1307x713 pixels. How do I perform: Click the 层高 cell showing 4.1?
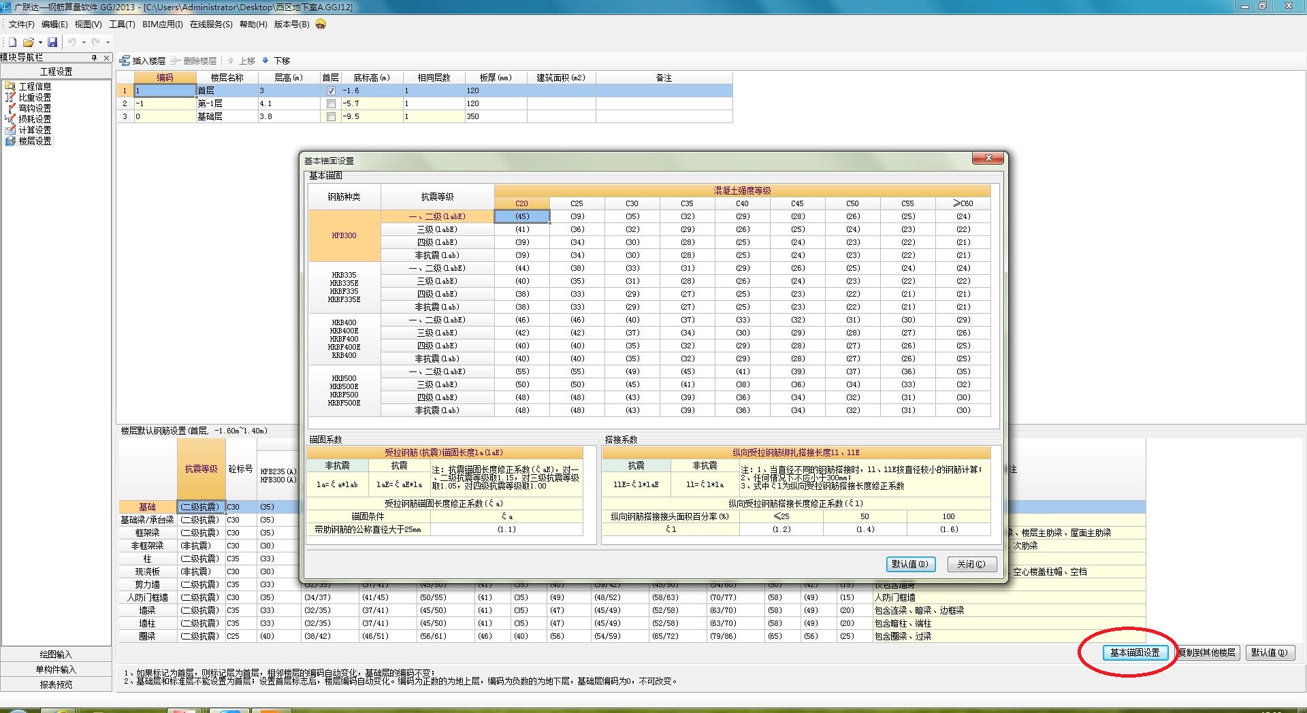289,103
